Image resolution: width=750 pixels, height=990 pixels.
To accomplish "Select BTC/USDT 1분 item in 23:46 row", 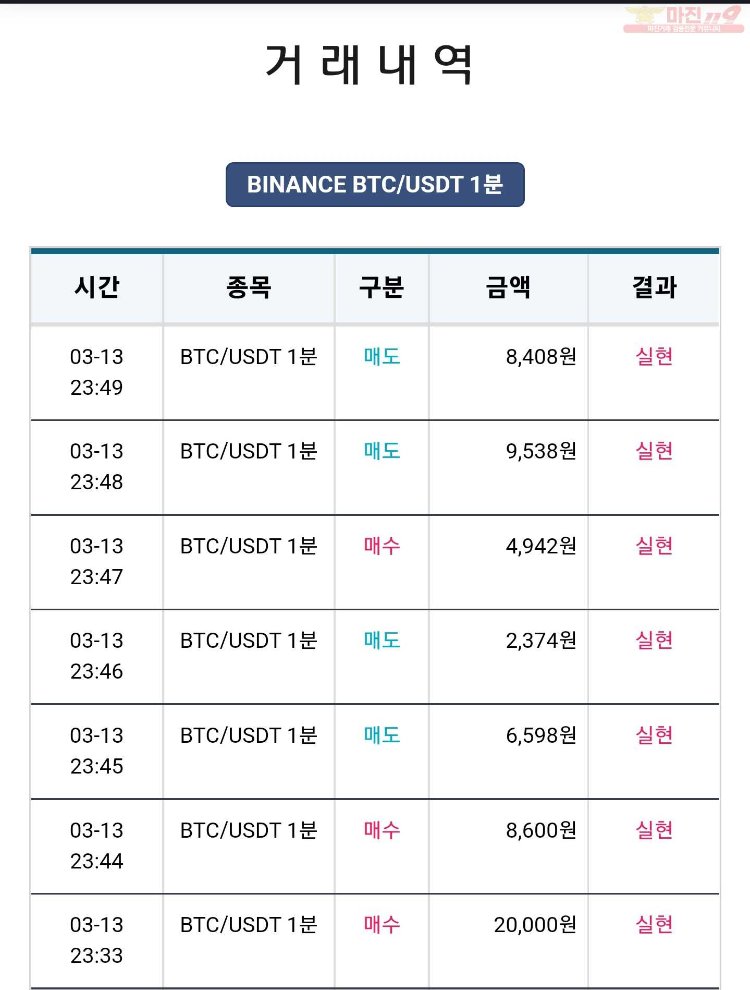I will click(249, 641).
